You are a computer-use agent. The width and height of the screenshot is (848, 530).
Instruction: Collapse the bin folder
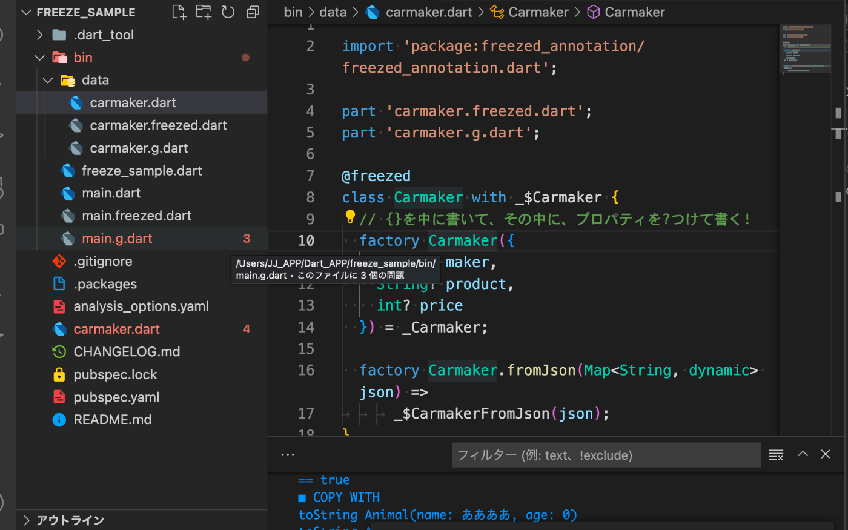pyautogui.click(x=39, y=58)
